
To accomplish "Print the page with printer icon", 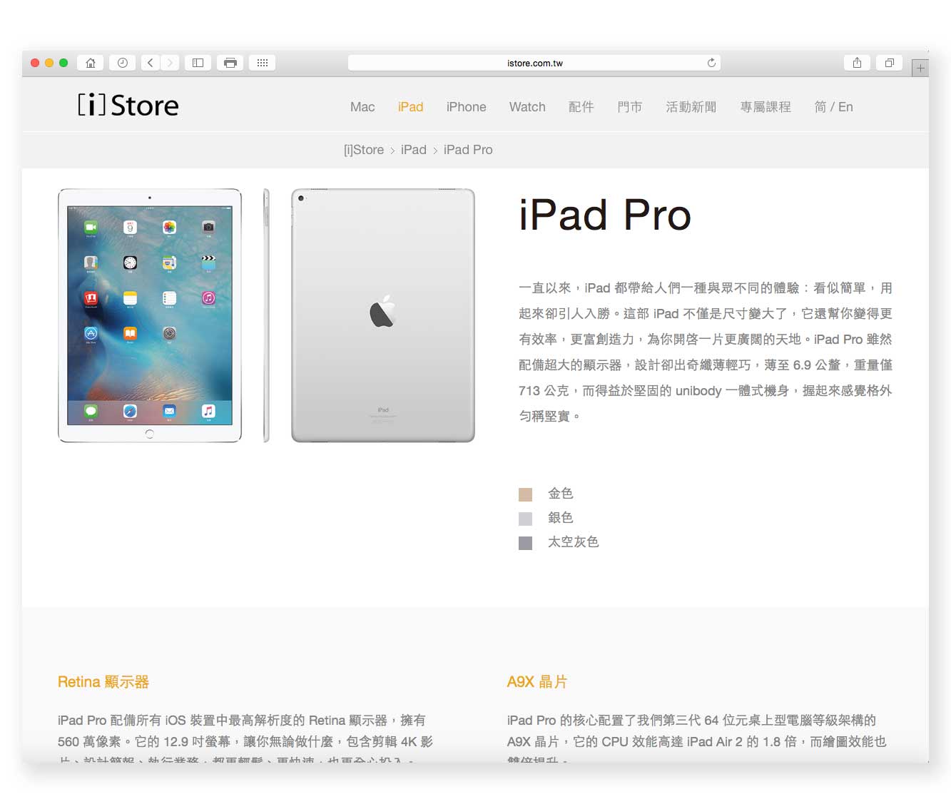I will coord(230,63).
